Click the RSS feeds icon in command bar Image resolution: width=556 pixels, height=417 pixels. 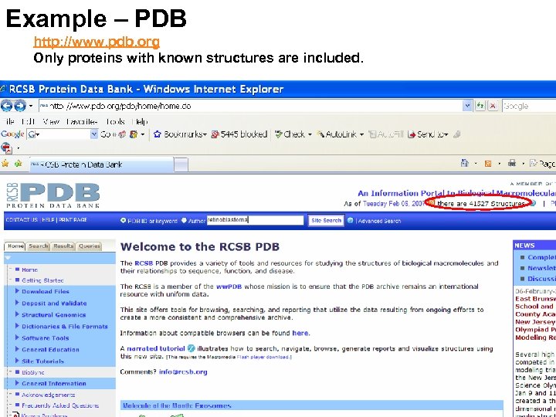(x=488, y=164)
